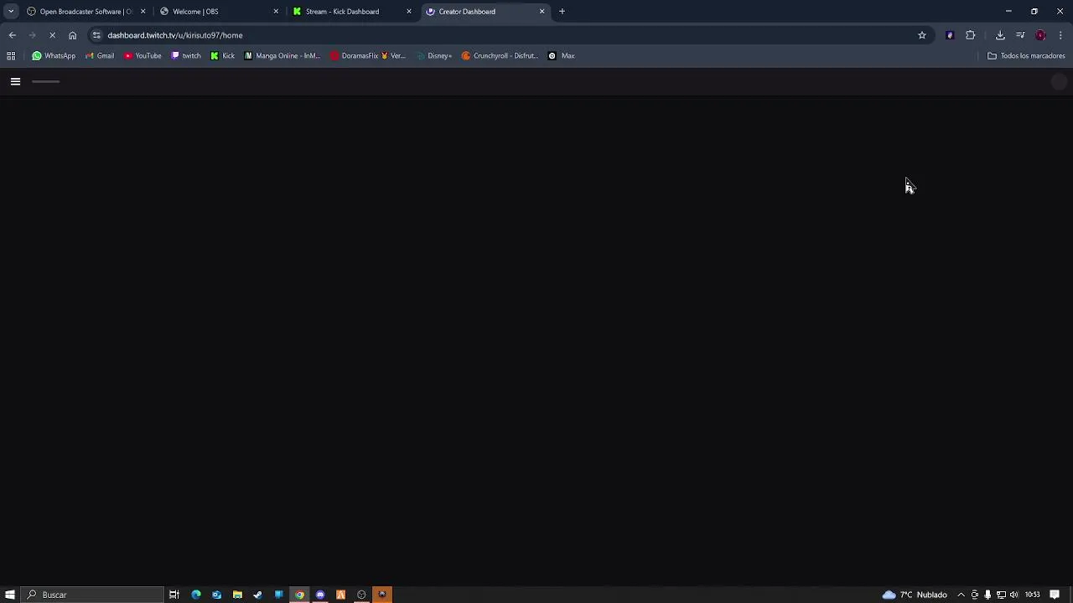The image size is (1073, 603).
Task: Open the 7°C Nublado weather widget
Action: (915, 595)
